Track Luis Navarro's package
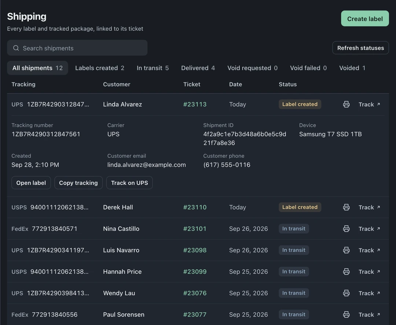The height and width of the screenshot is (325, 396). point(369,250)
